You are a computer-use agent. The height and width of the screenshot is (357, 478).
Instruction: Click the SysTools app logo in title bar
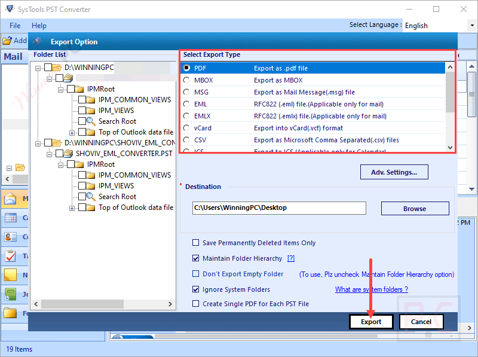tap(10, 9)
